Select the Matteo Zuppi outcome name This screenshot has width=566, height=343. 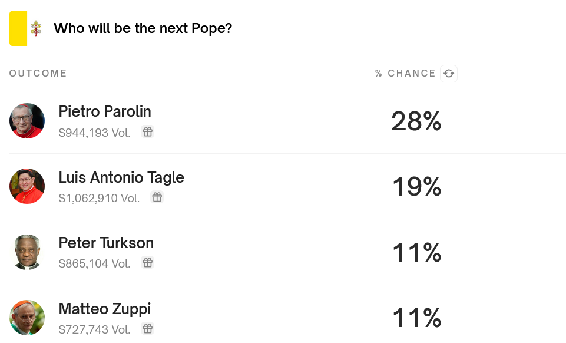(105, 309)
